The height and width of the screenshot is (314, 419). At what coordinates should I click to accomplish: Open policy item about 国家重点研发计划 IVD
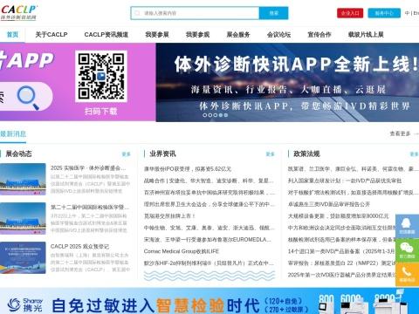(345, 181)
